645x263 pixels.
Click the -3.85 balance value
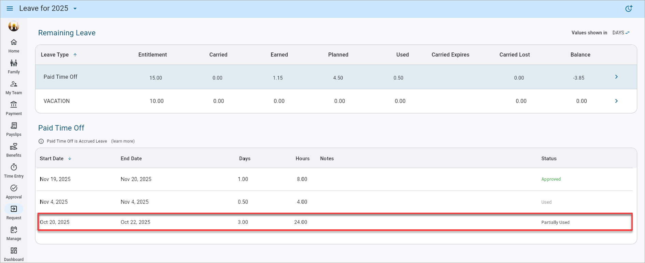579,78
